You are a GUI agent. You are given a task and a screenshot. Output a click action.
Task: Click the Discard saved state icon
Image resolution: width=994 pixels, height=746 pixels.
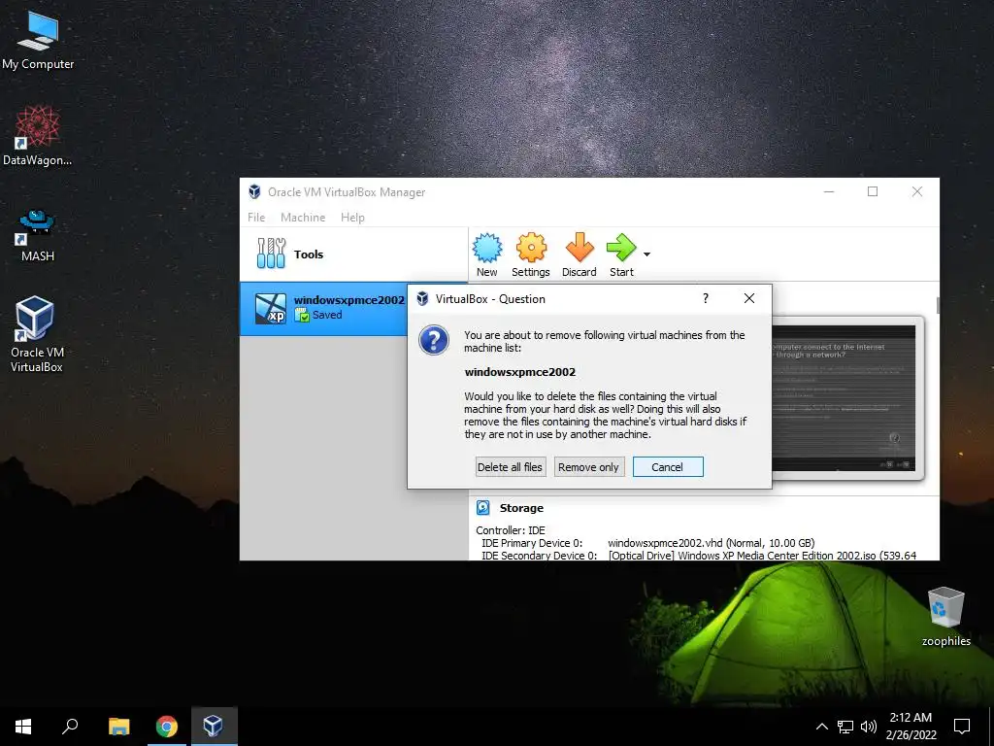(x=579, y=254)
